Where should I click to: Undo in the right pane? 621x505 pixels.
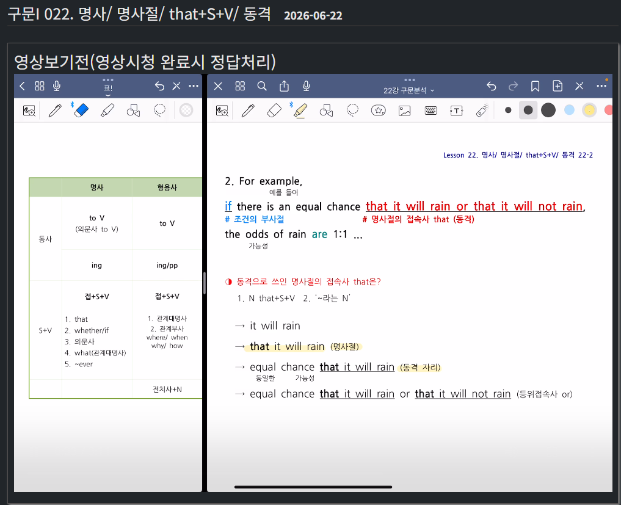pos(491,86)
